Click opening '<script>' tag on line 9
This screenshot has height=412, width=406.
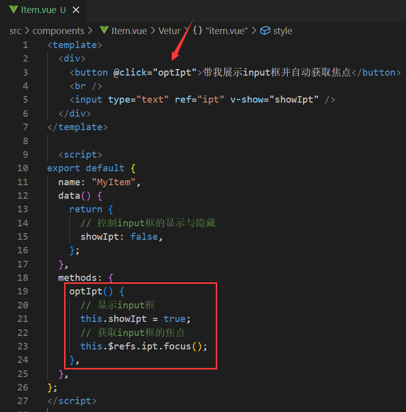(80, 155)
